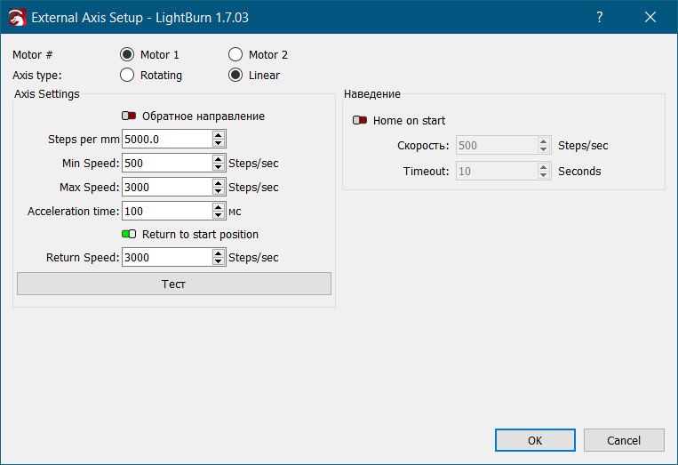Enable the Home on start switch
Screen dimensions: 678x465
pos(360,120)
